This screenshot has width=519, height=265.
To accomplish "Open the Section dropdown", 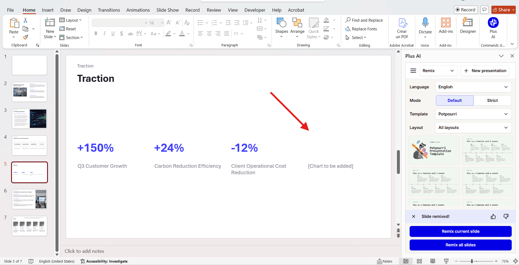I will (x=71, y=37).
